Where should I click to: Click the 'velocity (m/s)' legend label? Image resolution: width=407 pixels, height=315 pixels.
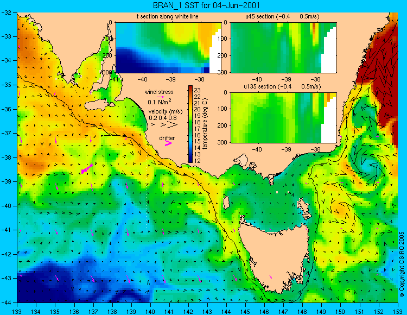(x=166, y=112)
